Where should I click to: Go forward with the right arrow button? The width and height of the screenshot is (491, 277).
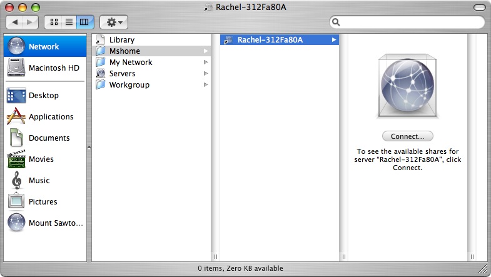tap(30, 22)
